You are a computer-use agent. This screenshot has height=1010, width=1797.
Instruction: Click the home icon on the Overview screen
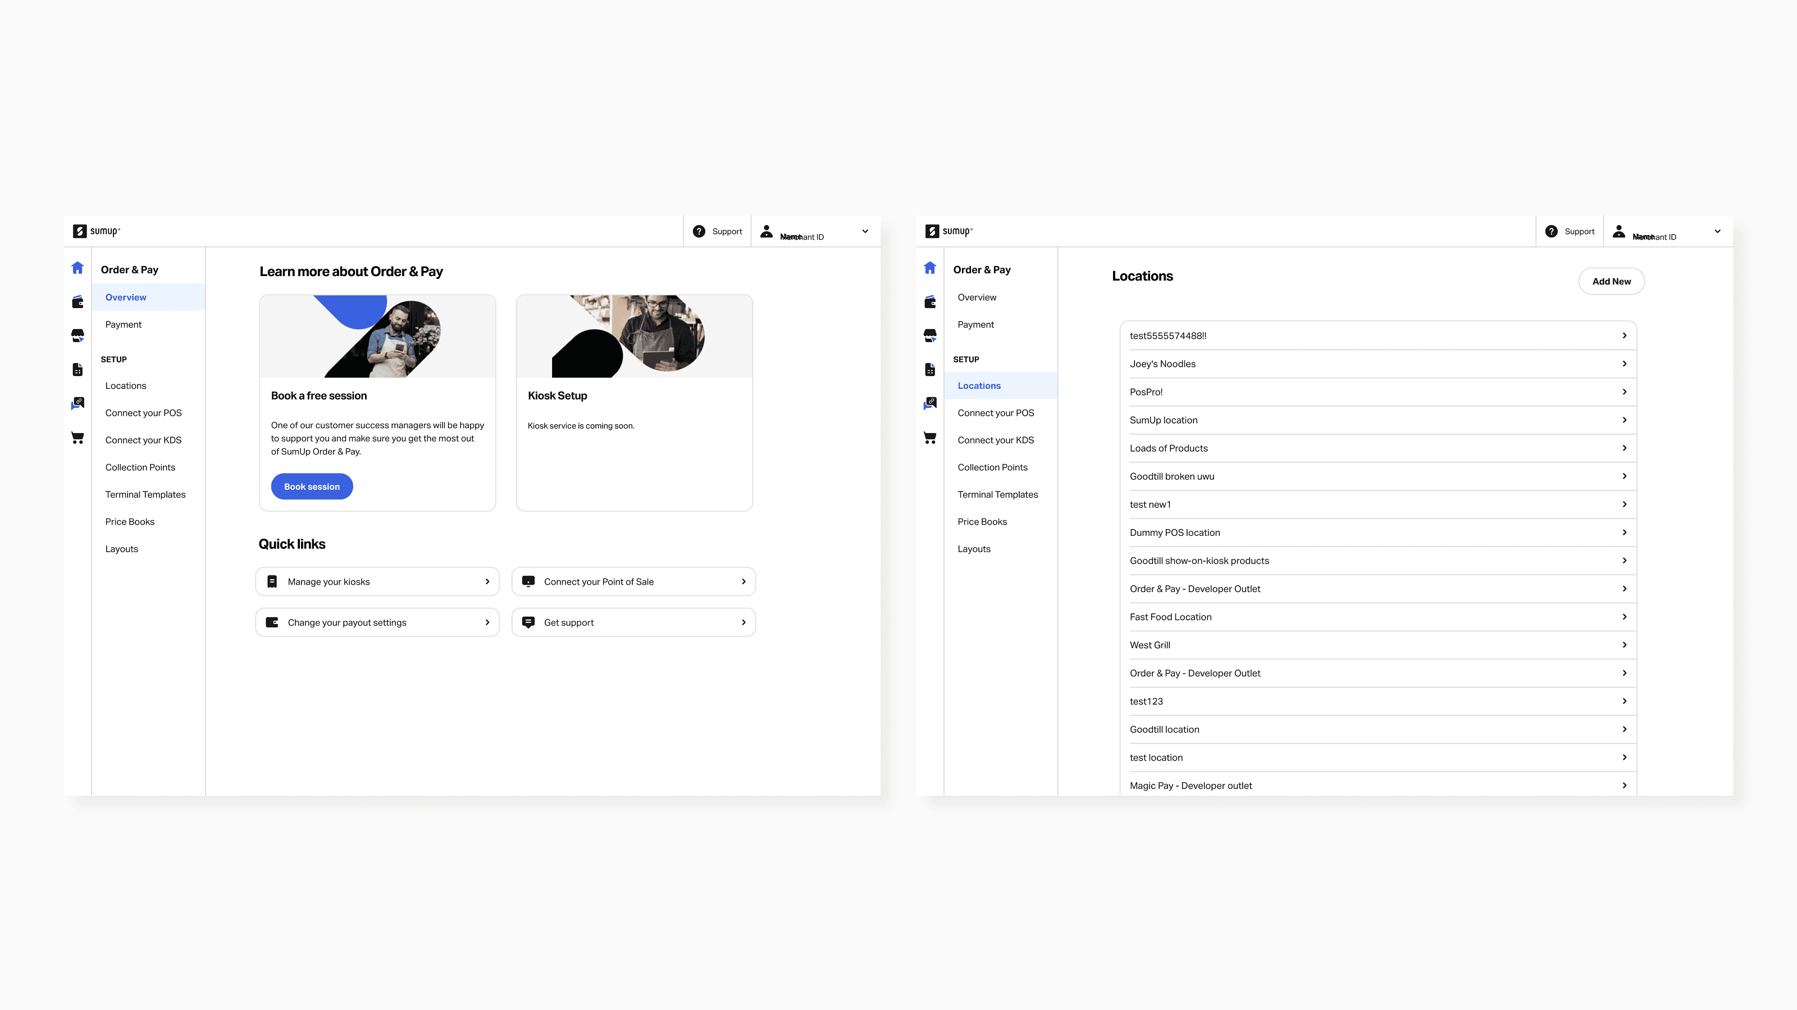(x=77, y=268)
